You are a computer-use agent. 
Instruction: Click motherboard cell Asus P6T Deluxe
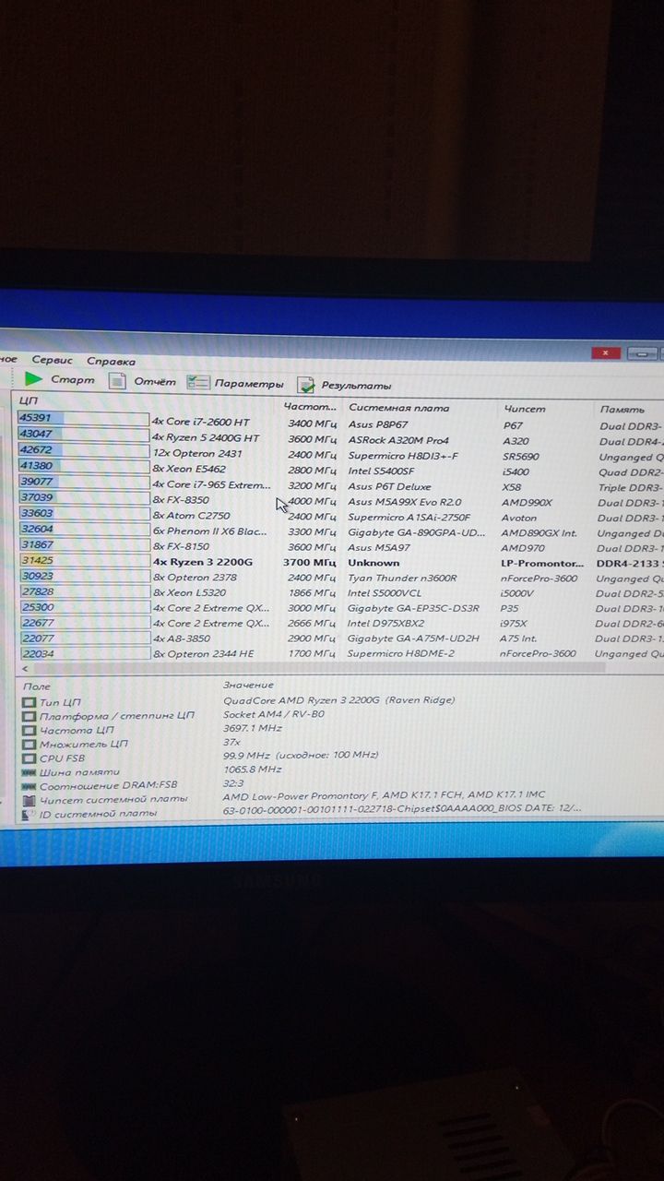tap(389, 486)
